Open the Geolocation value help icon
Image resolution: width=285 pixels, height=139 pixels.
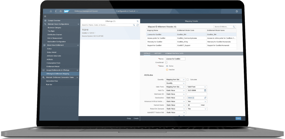(x=205, y=98)
